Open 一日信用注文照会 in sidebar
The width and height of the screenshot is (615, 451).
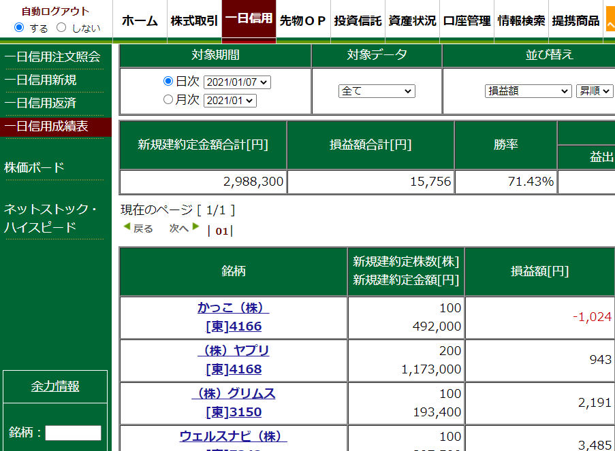point(52,57)
